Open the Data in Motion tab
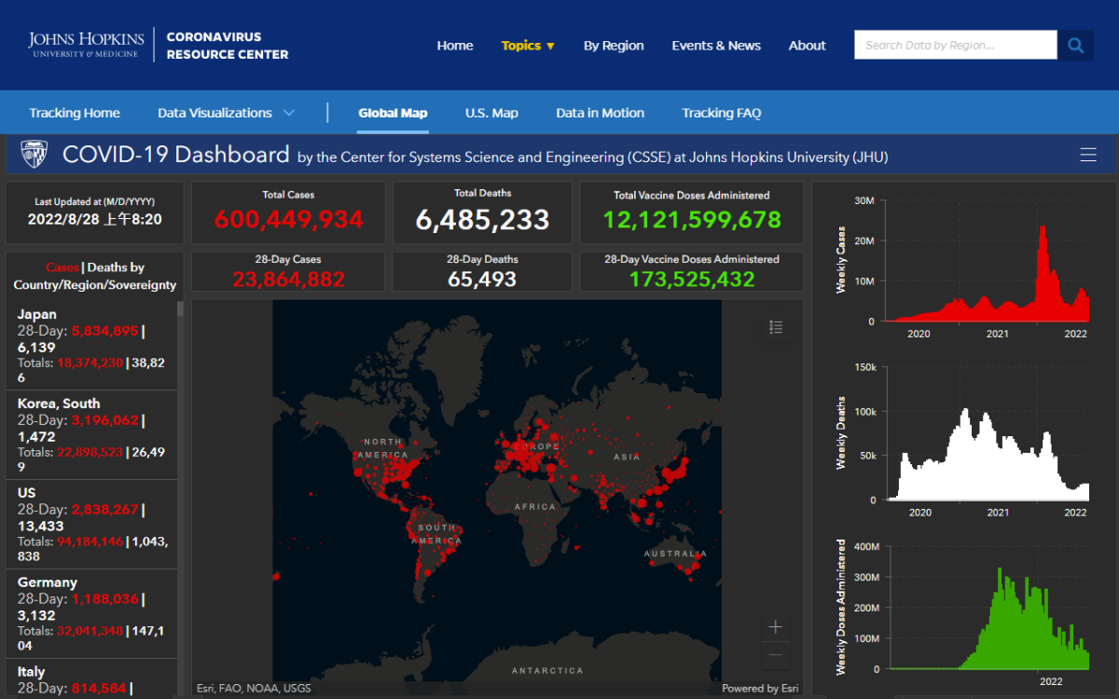The width and height of the screenshot is (1119, 699). click(x=601, y=113)
